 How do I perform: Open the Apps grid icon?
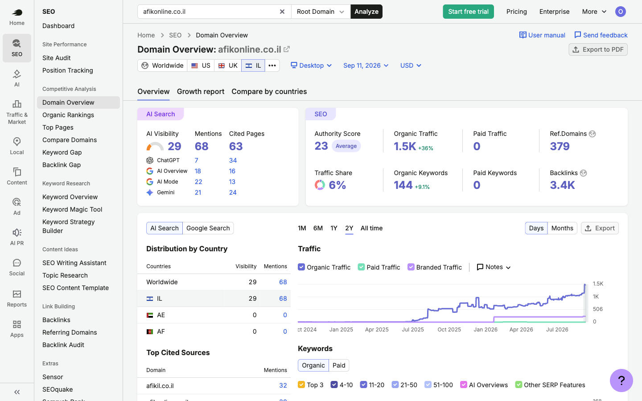click(17, 328)
